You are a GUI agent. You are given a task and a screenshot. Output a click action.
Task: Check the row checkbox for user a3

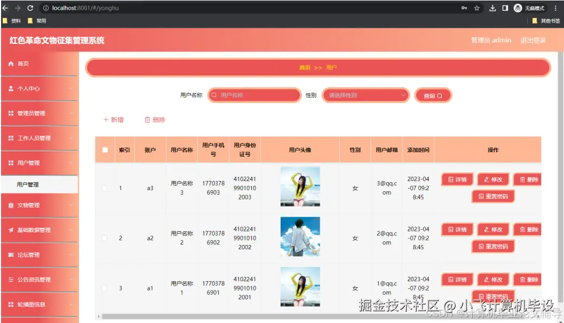pos(105,188)
